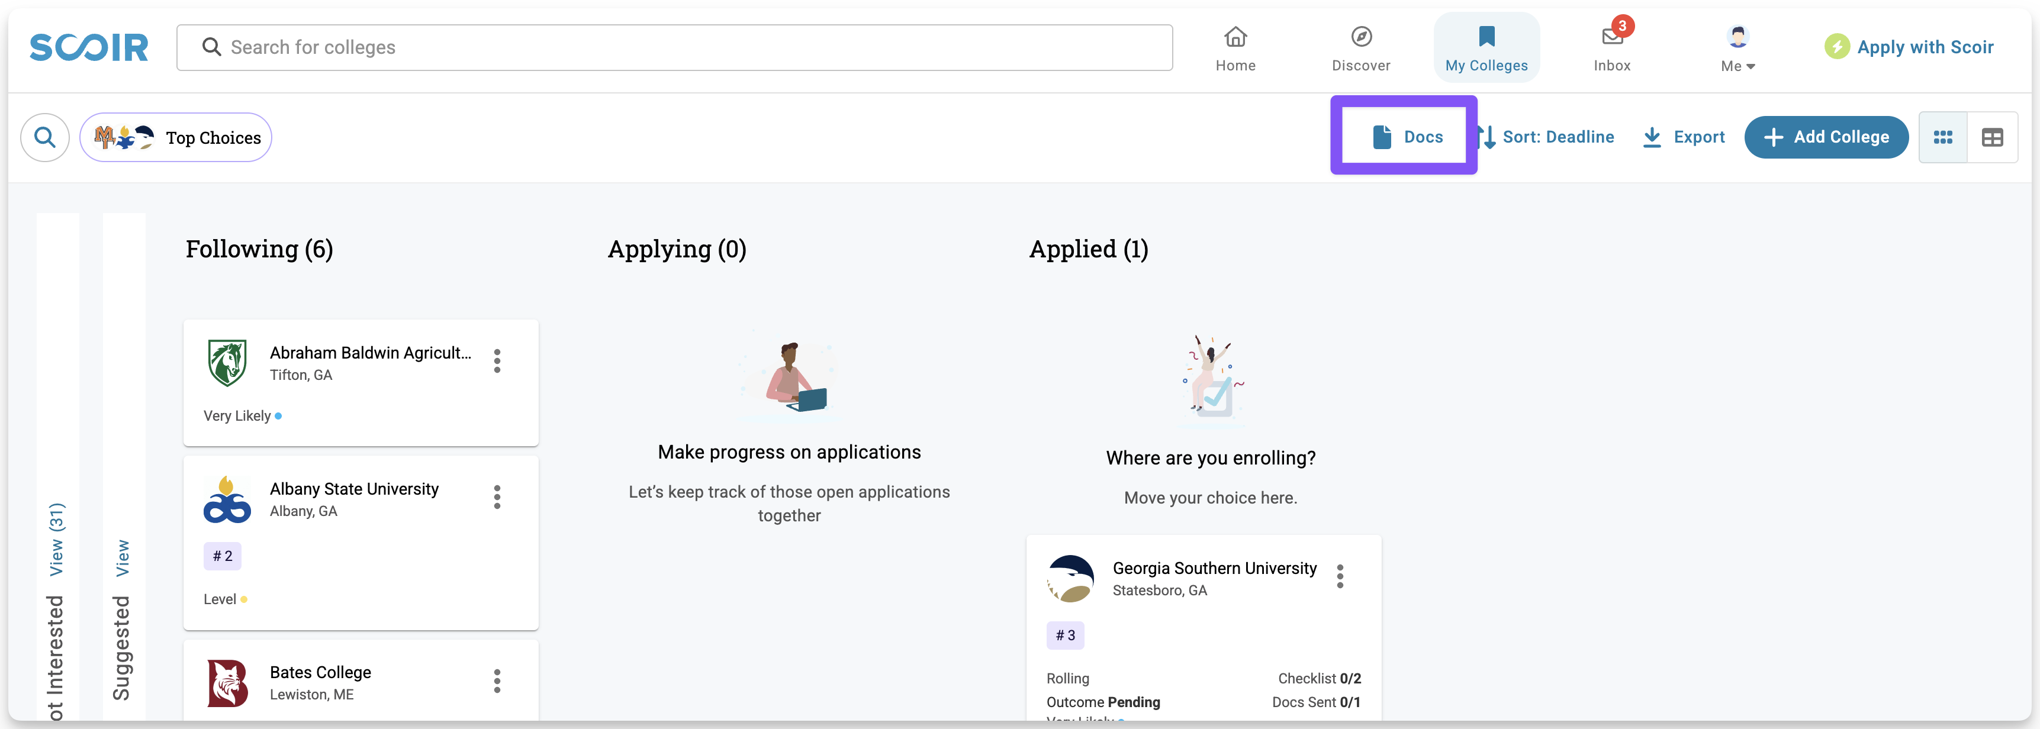Click the Lewiston, ME location text
The width and height of the screenshot is (2040, 729).
311,695
